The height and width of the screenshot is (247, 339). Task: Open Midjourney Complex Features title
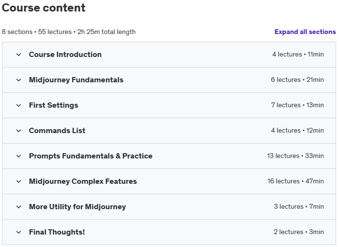coord(83,181)
